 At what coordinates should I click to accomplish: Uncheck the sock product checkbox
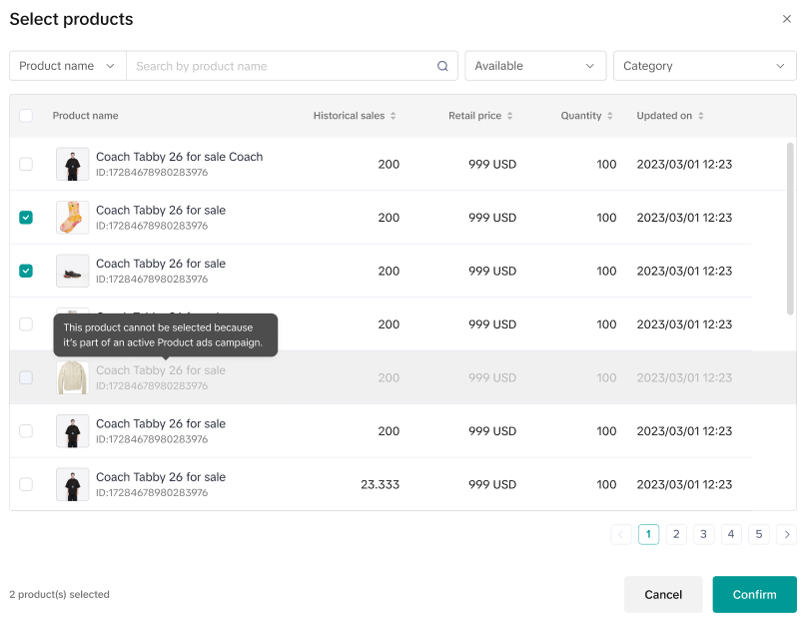[x=26, y=218]
